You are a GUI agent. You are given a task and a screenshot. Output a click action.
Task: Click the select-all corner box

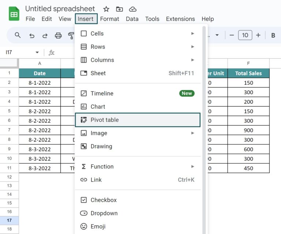pyautogui.click(x=9, y=63)
